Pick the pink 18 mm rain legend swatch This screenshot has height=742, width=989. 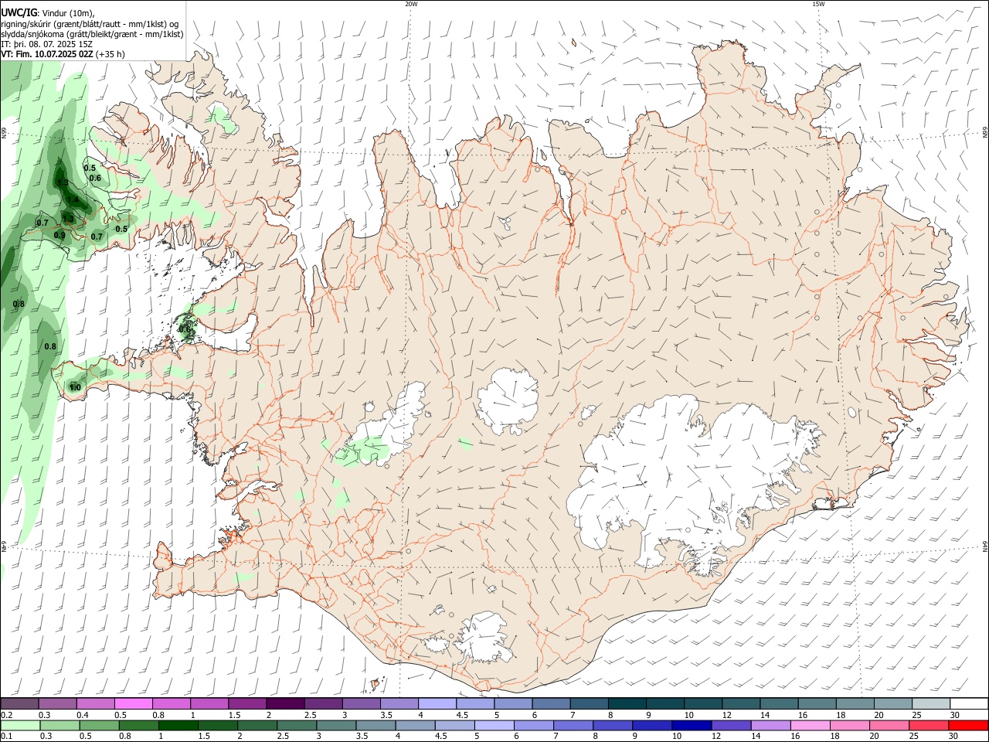click(x=850, y=725)
